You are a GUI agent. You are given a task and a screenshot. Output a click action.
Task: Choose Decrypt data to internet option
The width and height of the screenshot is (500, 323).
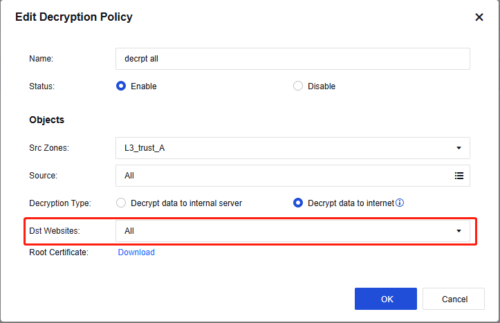click(x=298, y=203)
